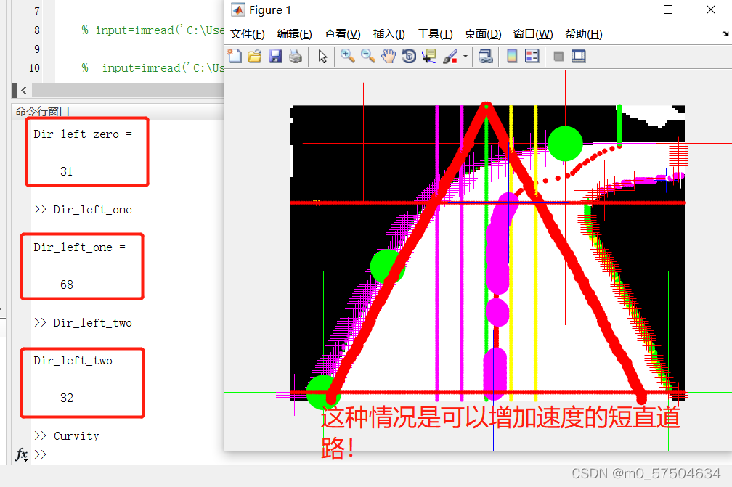Insert a colorbar with the toolbar icon
Image resolution: width=732 pixels, height=487 pixels.
click(x=512, y=57)
